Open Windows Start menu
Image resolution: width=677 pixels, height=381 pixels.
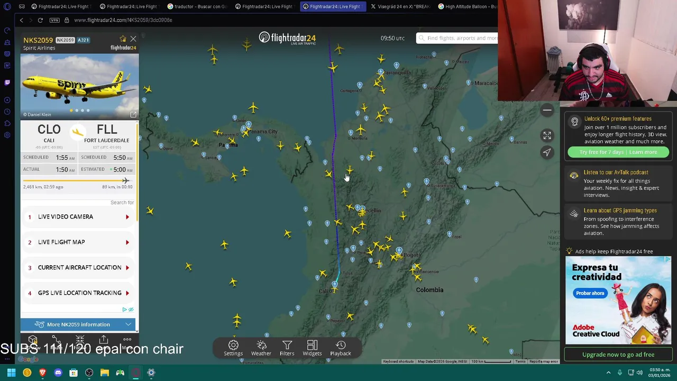pos(11,373)
